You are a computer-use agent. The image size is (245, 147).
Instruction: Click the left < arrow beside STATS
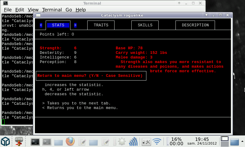click(x=41, y=25)
